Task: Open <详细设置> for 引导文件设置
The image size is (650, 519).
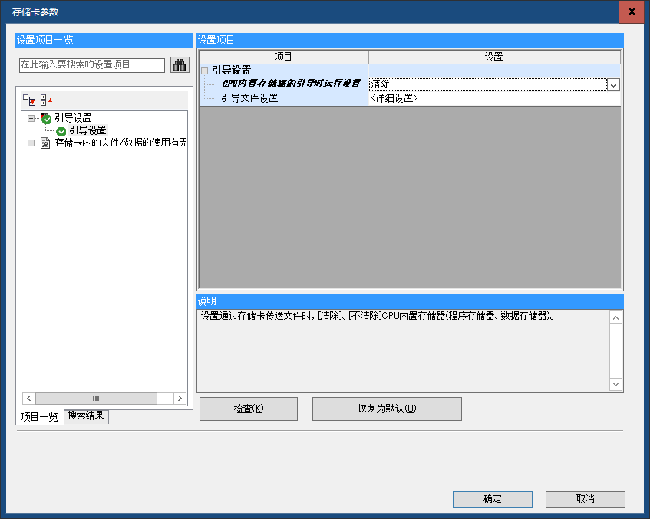Action: point(493,98)
